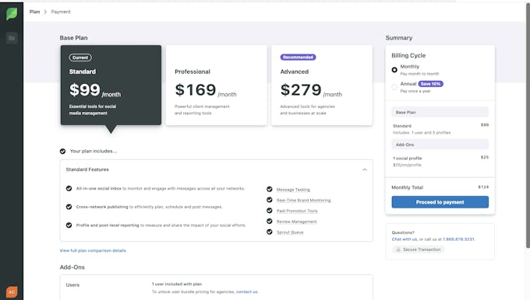The width and height of the screenshot is (530, 300).
Task: Click the Monthly Total label
Action: (x=407, y=187)
